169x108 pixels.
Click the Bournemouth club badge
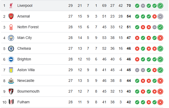pyautogui.click(x=11, y=91)
